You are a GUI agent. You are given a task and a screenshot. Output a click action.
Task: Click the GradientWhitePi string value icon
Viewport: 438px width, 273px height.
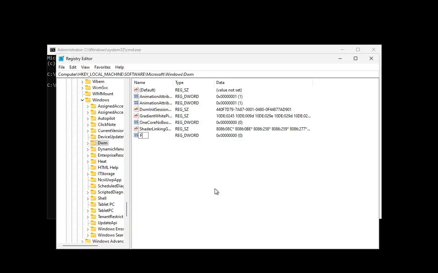[x=136, y=116]
